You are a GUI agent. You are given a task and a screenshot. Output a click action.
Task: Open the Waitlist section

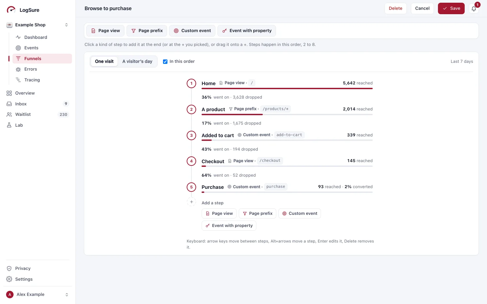tap(38, 115)
